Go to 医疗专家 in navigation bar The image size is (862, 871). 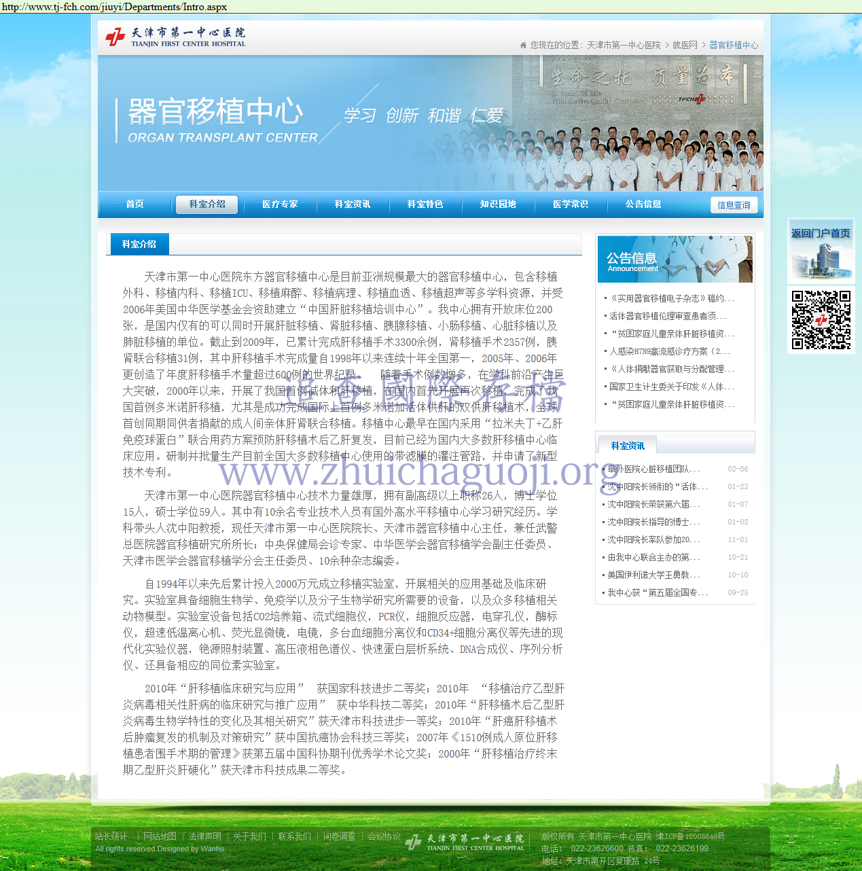pos(280,205)
